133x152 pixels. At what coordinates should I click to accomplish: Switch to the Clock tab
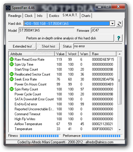coord(29,16)
